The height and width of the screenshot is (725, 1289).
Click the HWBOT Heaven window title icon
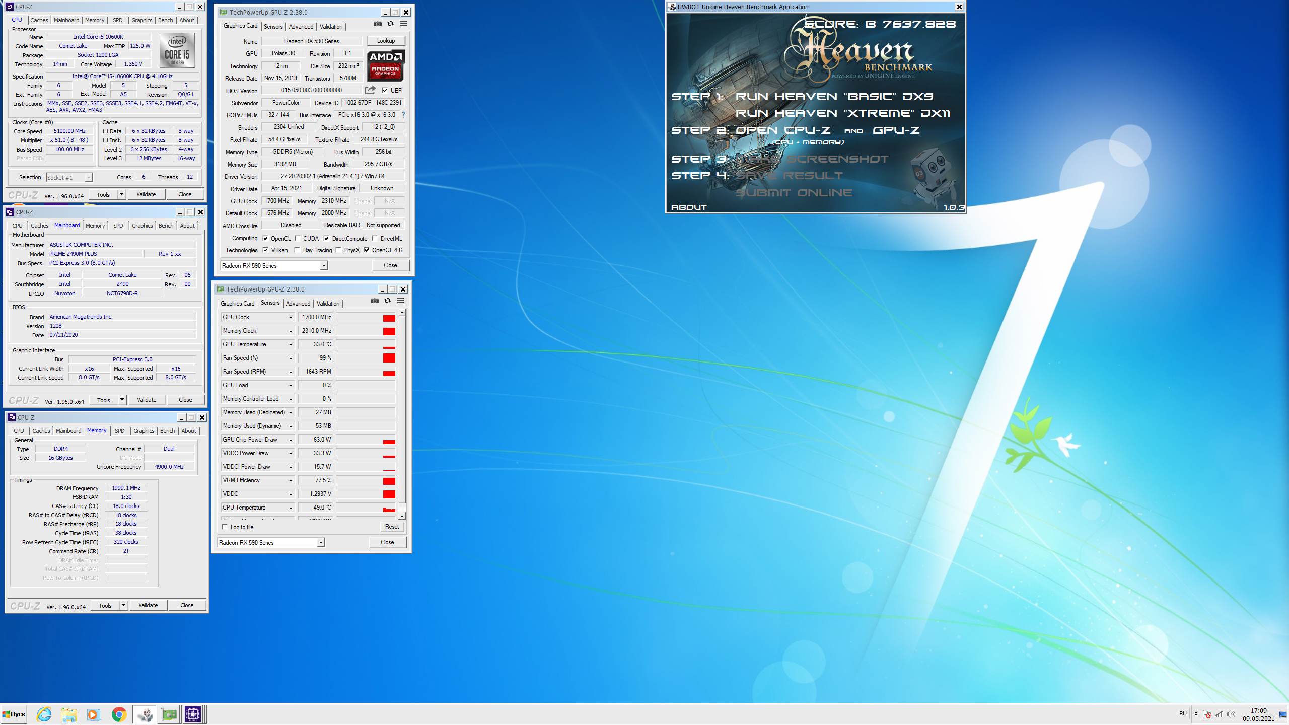672,7
